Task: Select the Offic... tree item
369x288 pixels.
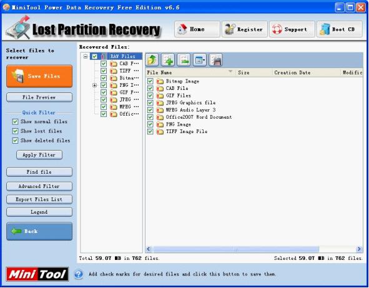Action: [129, 114]
